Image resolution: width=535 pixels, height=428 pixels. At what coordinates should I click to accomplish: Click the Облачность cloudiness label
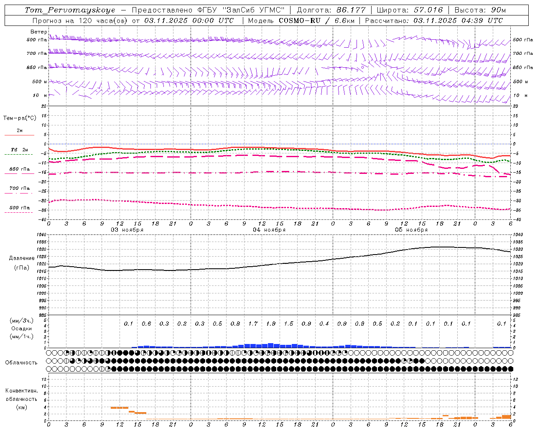click(21, 362)
